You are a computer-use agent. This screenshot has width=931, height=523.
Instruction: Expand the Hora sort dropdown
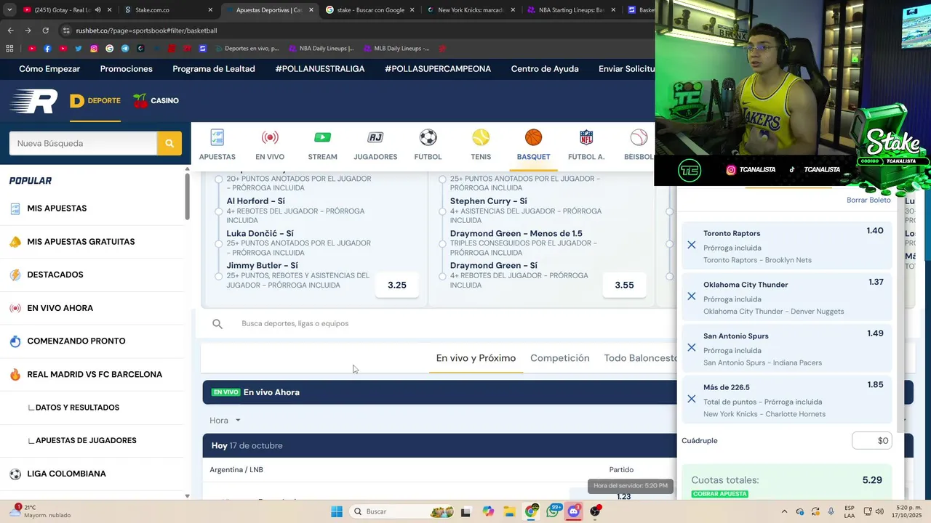[x=225, y=421]
